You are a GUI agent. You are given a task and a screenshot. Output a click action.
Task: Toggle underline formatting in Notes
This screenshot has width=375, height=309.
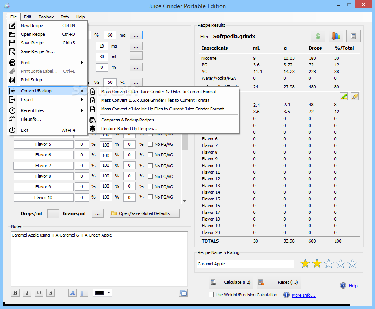(39, 293)
